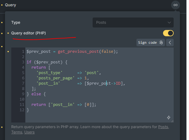Open the Terms query parameters link
This screenshot has width=189, height=140.
(16, 132)
